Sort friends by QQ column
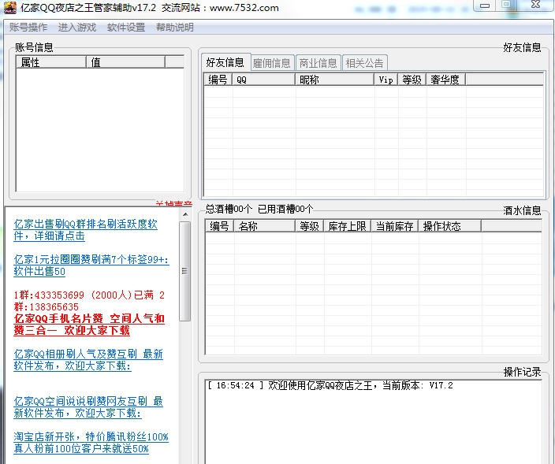This screenshot has width=555, height=464. (263, 80)
